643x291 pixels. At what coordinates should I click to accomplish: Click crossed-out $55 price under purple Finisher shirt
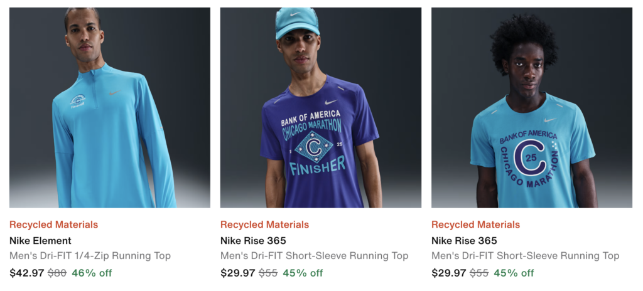[267, 273]
